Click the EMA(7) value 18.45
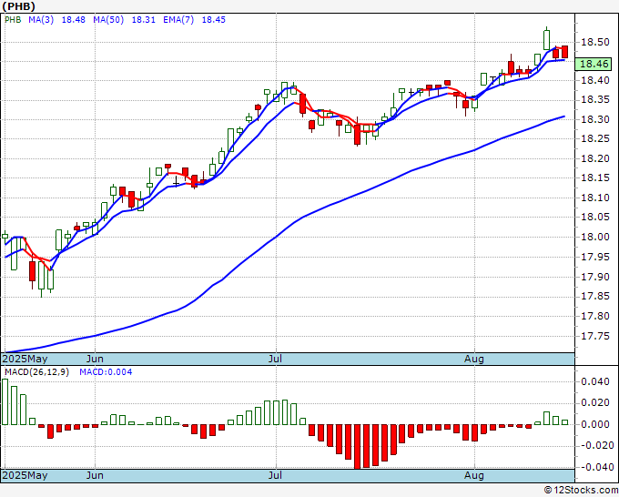Screen dimensions: 619x497 pyautogui.click(x=214, y=20)
